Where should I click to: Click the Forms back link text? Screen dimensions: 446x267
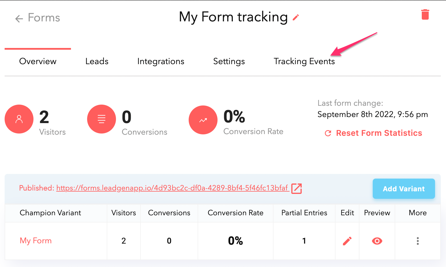click(x=44, y=18)
